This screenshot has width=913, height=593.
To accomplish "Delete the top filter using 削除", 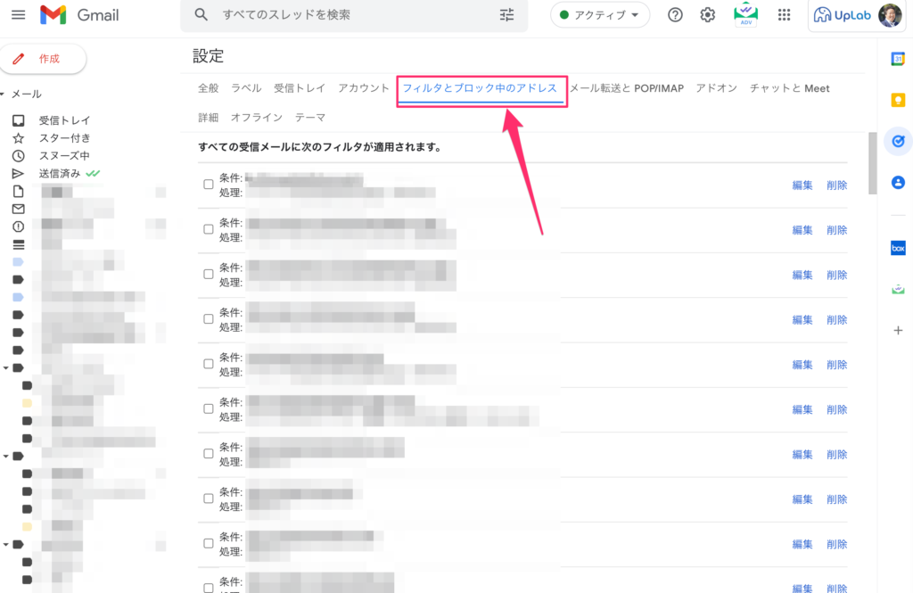I will click(x=836, y=185).
